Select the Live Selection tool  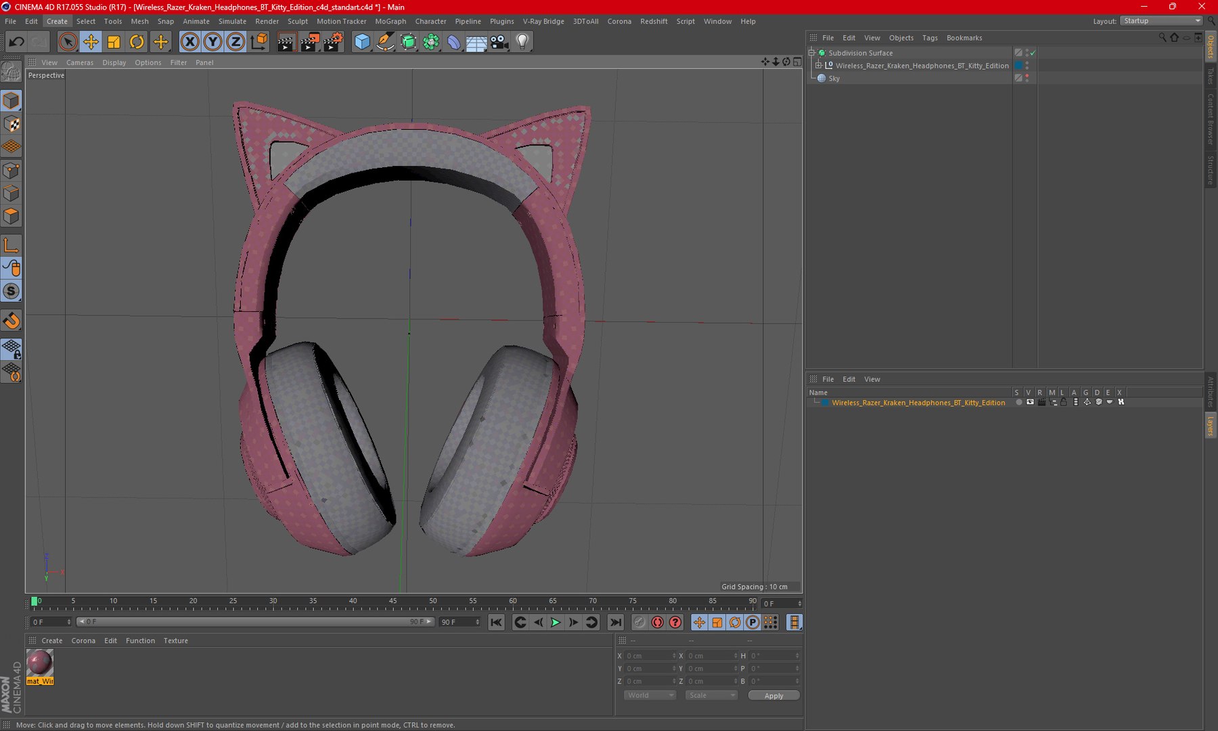pyautogui.click(x=68, y=42)
